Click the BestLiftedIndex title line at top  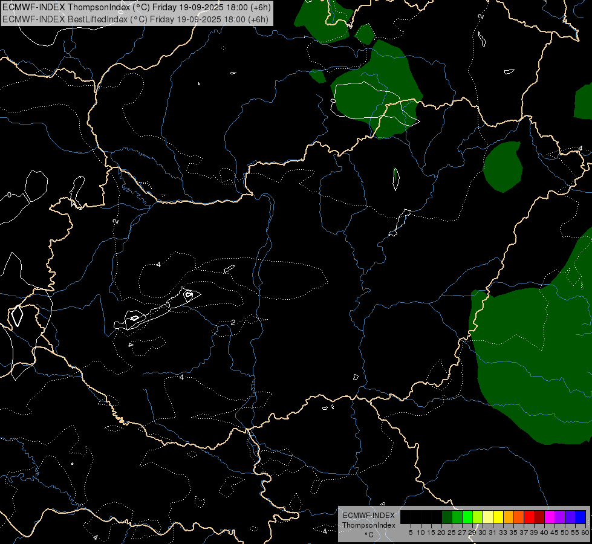(x=135, y=19)
